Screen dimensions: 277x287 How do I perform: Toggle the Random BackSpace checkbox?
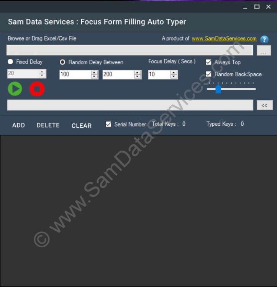click(208, 74)
